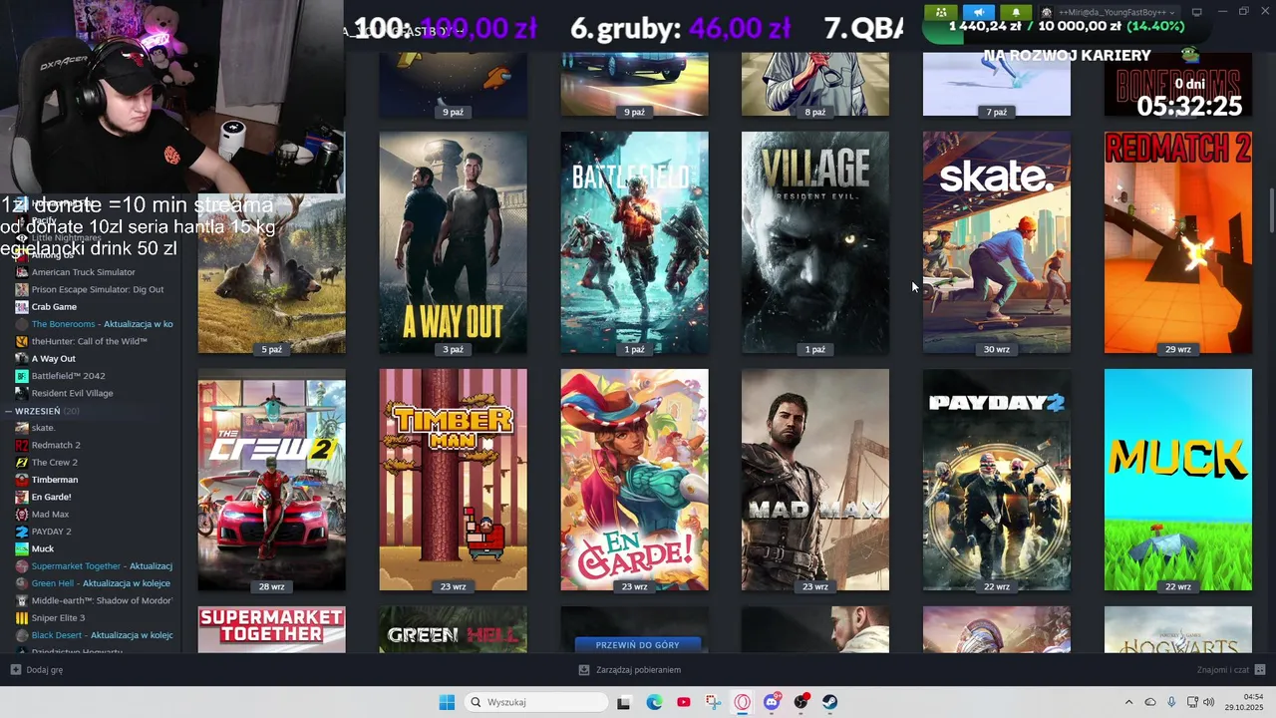Viewport: 1276px width, 718px height.
Task: Open Task View from the taskbar
Action: click(x=624, y=702)
